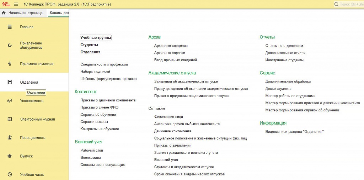The width and height of the screenshot is (364, 180).
Task: Open the Студенты list
Action: pos(89,45)
